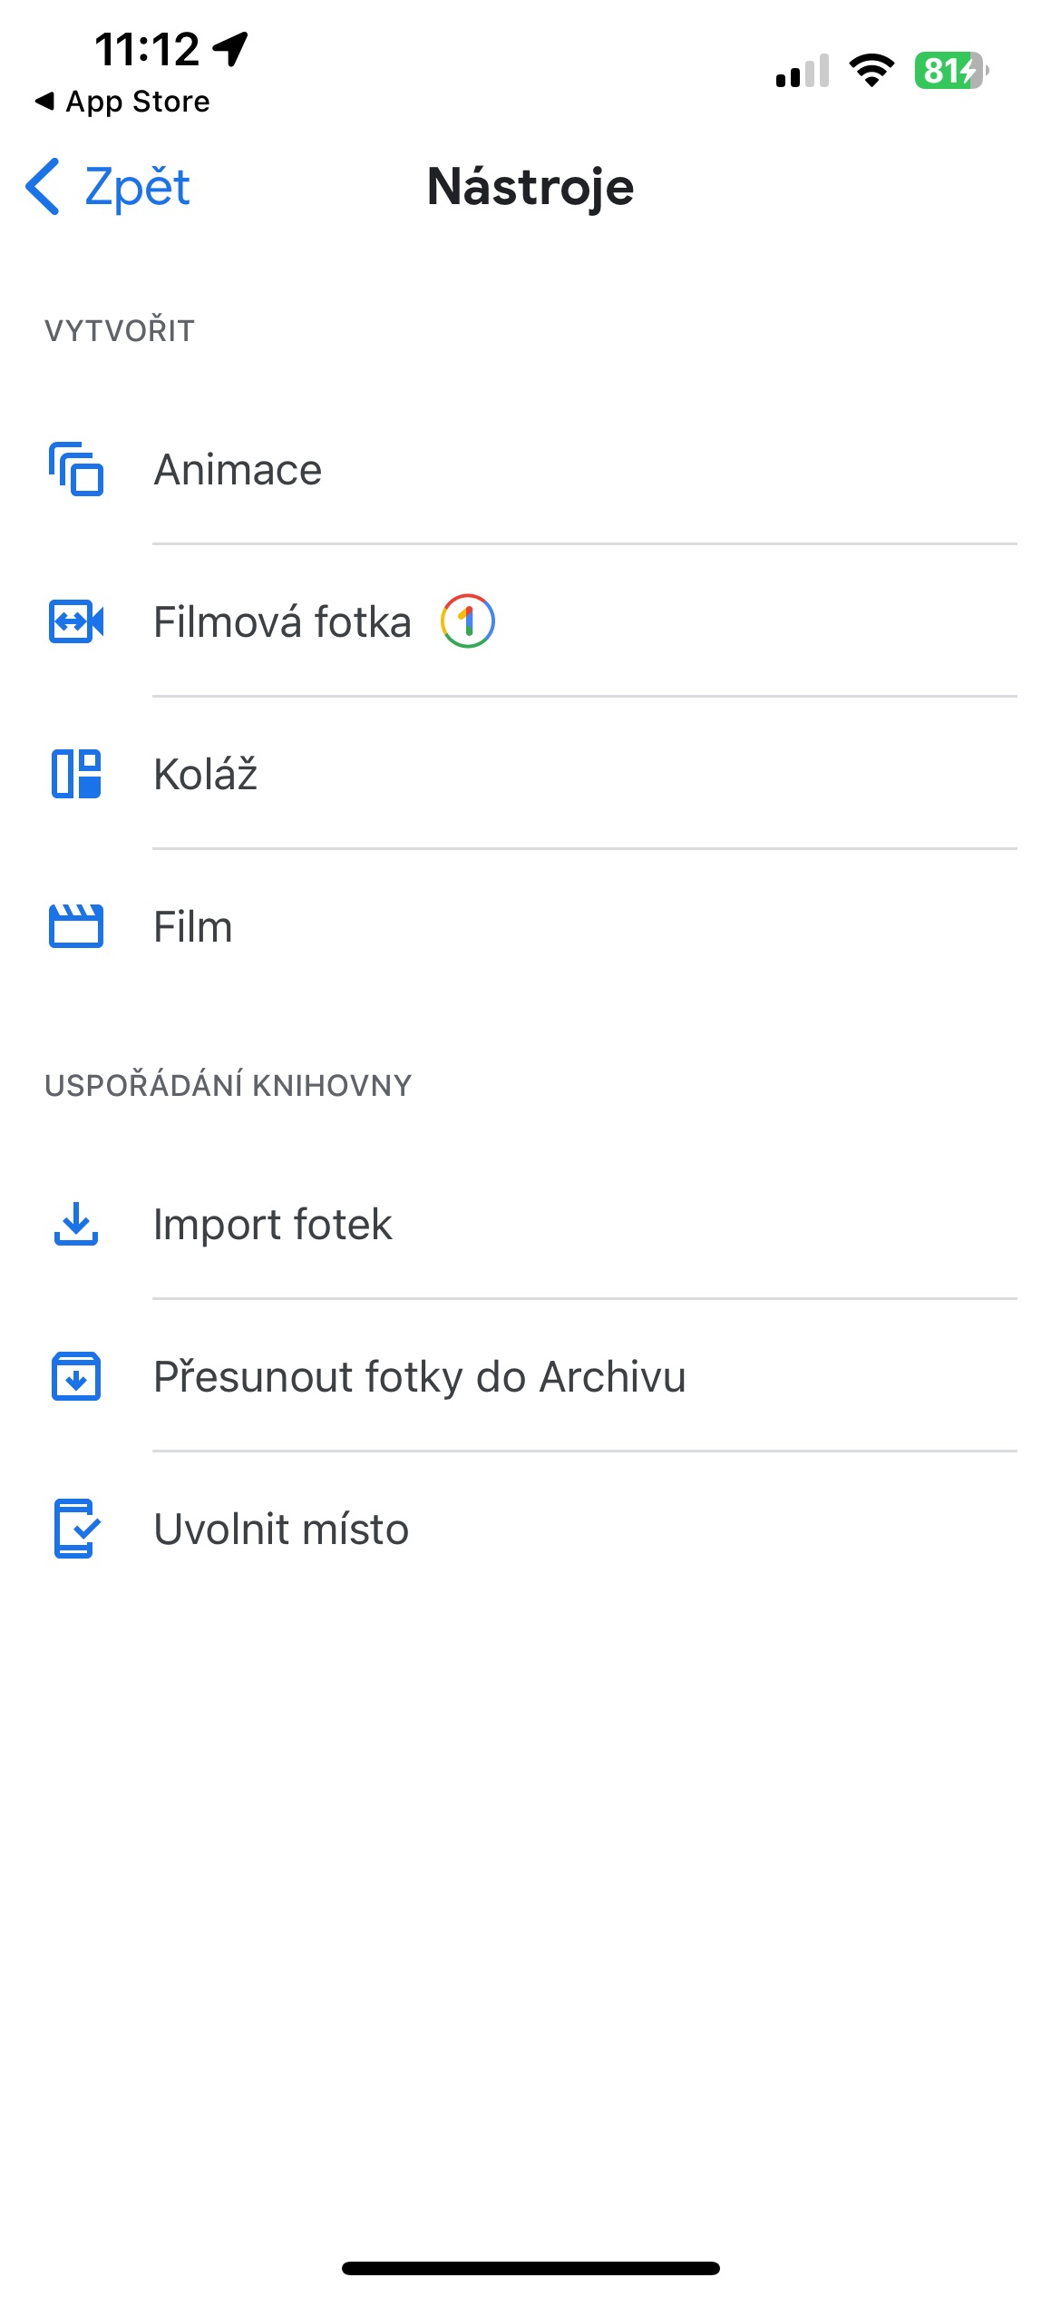Choose Film to create a movie
The image size is (1061, 2297).
tap(193, 927)
